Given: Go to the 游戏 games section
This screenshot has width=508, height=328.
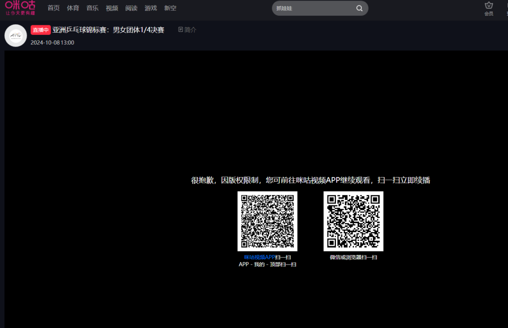Looking at the screenshot, I should pos(151,8).
